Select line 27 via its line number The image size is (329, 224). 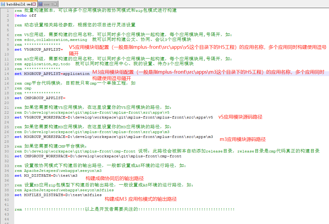click(x=6, y=137)
